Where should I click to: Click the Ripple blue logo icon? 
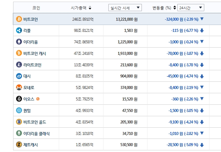tap(19, 31)
